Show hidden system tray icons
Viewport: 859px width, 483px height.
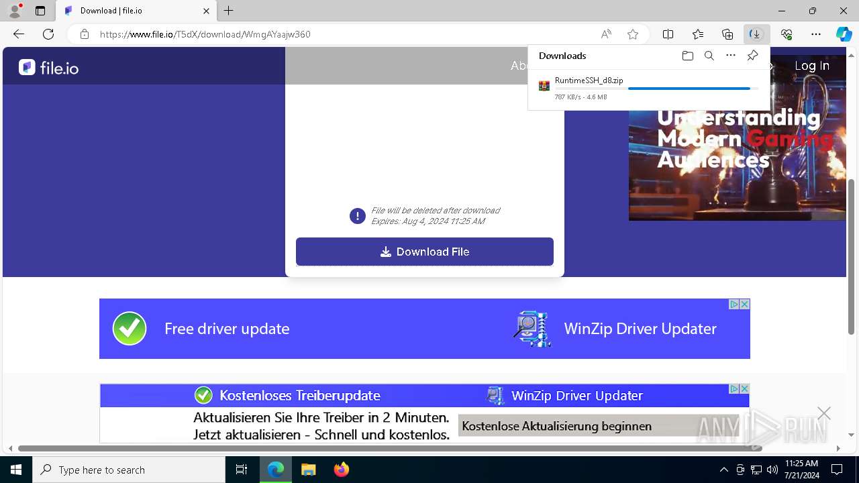tap(723, 470)
